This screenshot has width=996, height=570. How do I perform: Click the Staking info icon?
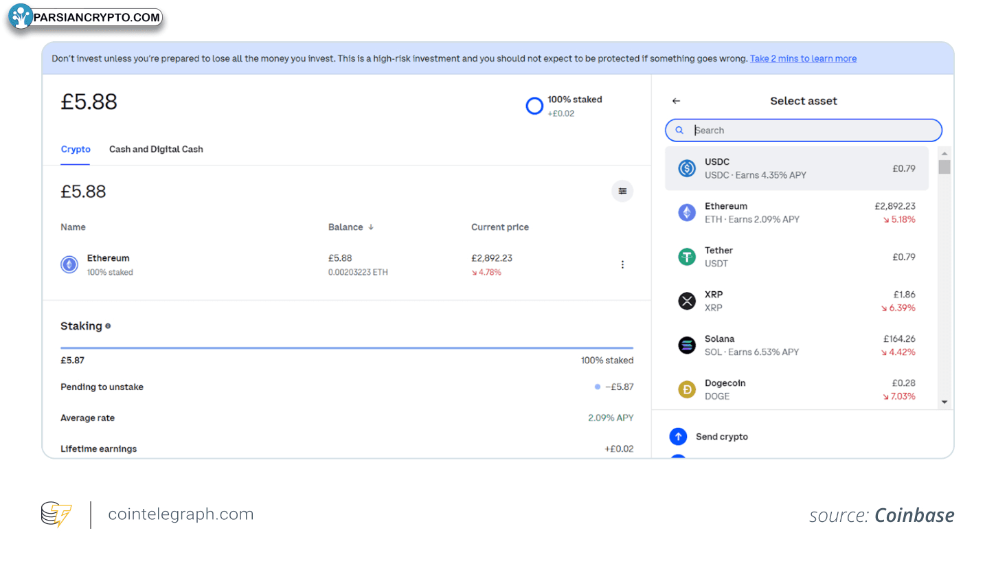[108, 326]
